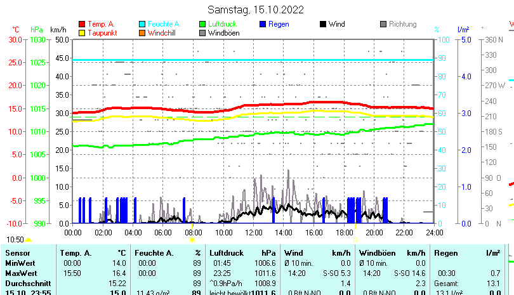Select the Windchill legend label
This screenshot has width=514, height=295.
coord(162,33)
